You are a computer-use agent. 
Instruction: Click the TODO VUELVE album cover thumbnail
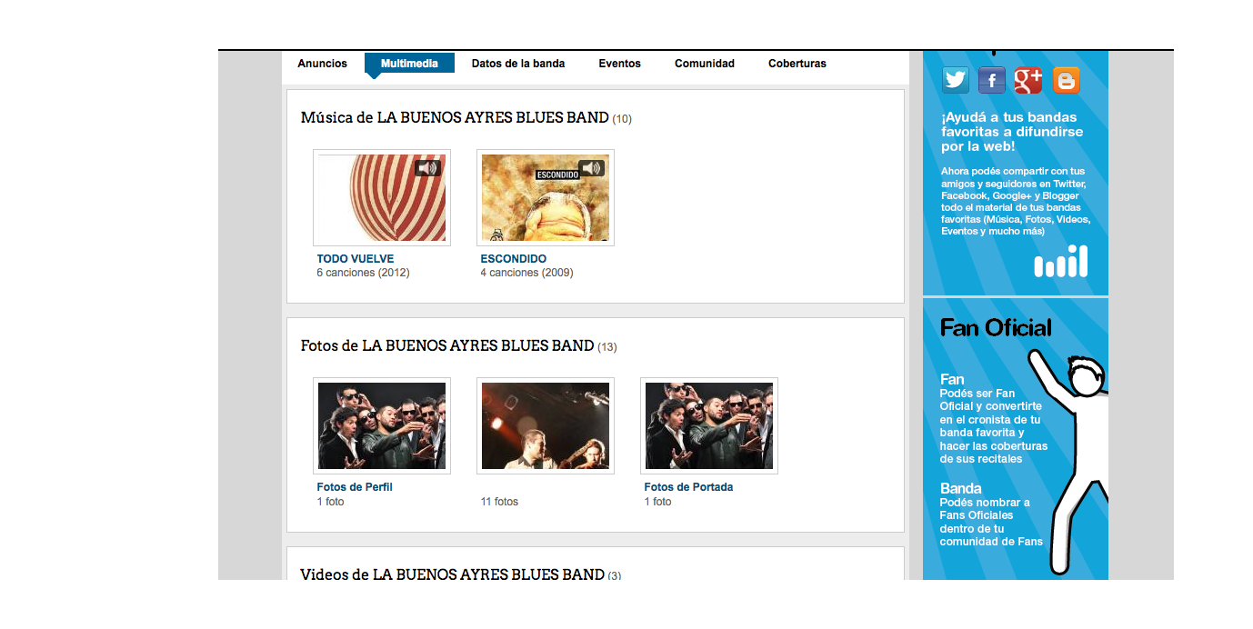[x=382, y=197]
